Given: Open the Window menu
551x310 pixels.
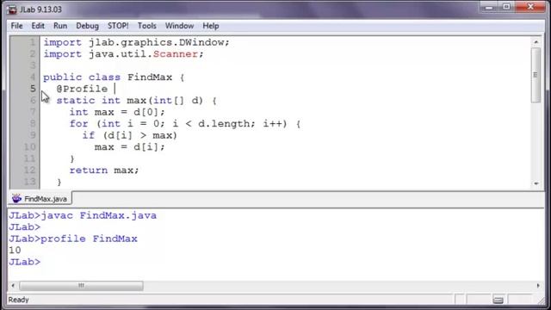Looking at the screenshot, I should (179, 26).
